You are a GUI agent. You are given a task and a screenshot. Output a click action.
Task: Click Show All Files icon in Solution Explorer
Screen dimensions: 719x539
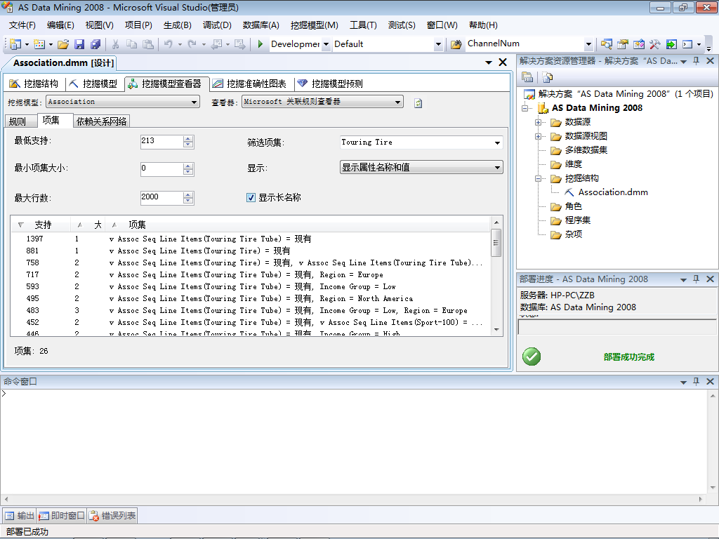547,77
